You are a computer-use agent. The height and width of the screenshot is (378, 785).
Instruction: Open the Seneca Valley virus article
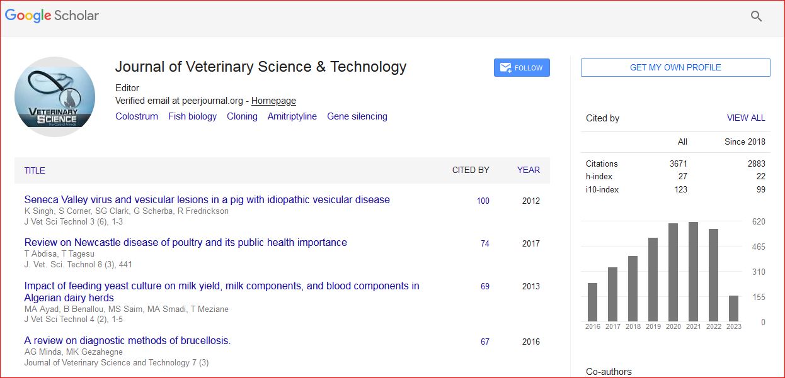207,199
